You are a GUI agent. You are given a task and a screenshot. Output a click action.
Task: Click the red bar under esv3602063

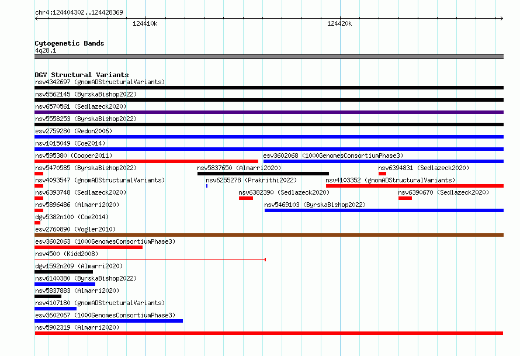[89, 247]
